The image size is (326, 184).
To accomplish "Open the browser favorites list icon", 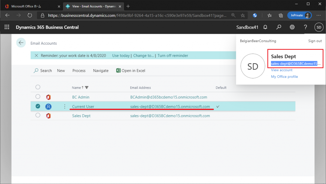I will click(x=269, y=15).
